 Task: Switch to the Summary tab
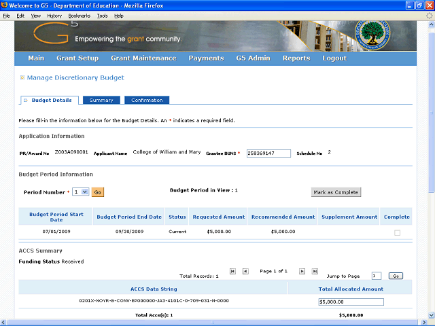point(101,101)
